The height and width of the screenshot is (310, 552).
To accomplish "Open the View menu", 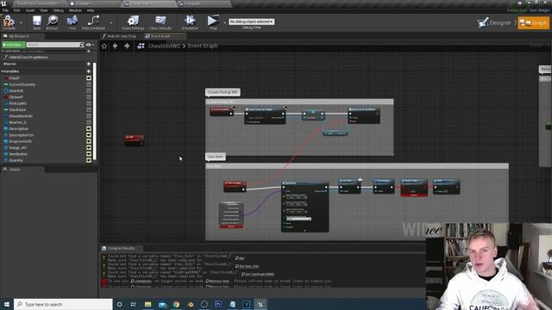I will pyautogui.click(x=44, y=10).
